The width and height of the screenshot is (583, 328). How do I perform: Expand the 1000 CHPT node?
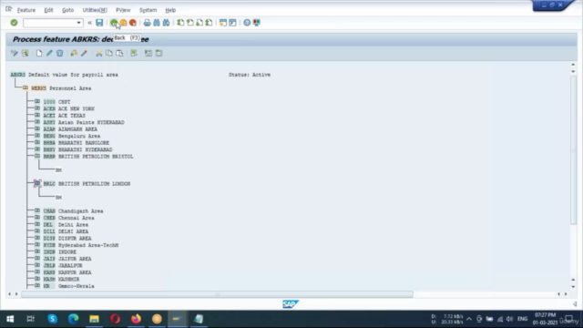click(x=37, y=101)
